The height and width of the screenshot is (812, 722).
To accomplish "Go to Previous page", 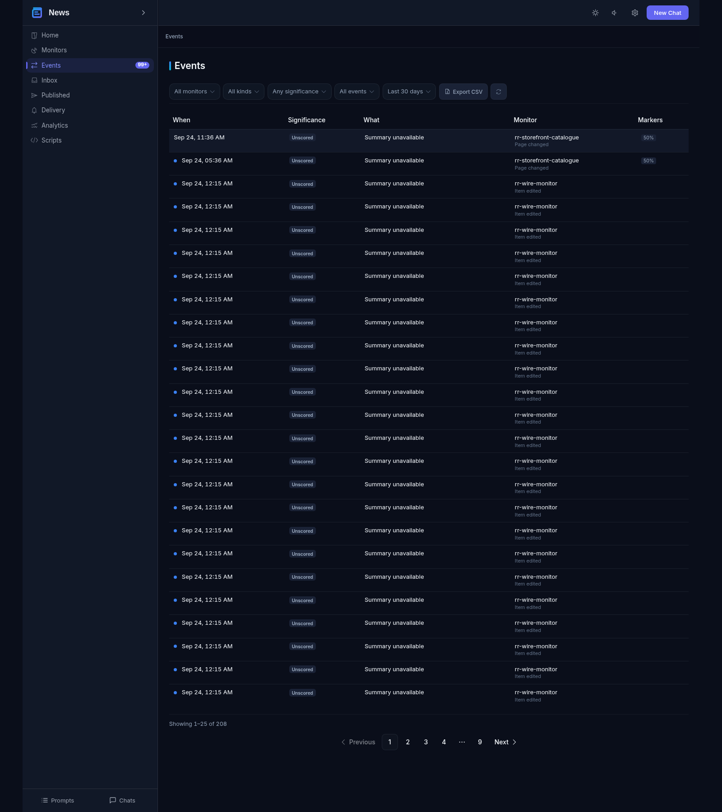I will (358, 742).
